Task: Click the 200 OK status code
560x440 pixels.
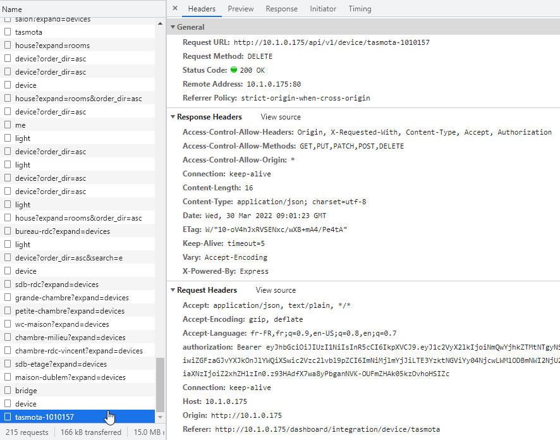Action: [252, 70]
